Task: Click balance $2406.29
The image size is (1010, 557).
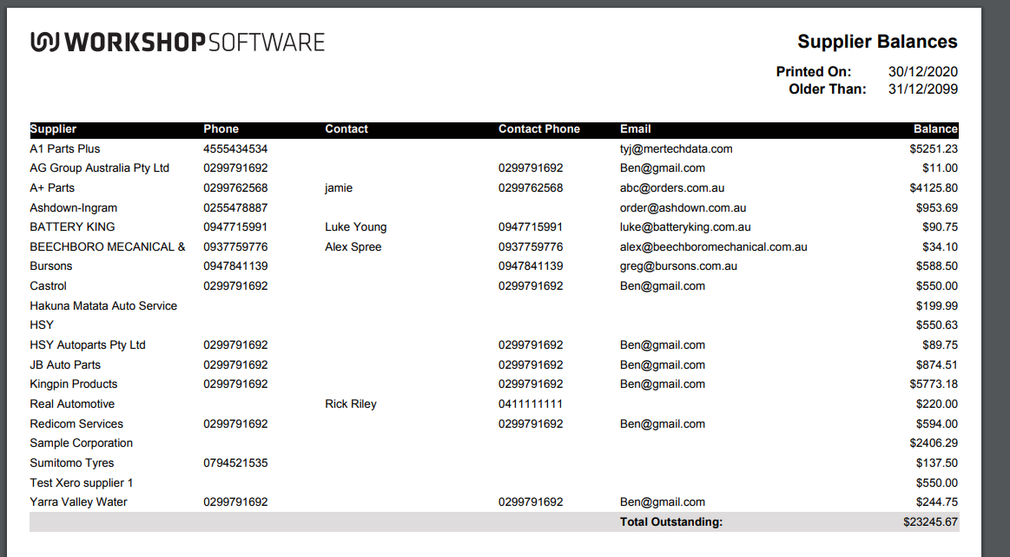Action: (934, 443)
